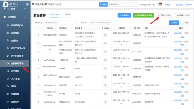Click the user avatar in header
Viewport: 194px width, 109px height.
coord(160,4)
